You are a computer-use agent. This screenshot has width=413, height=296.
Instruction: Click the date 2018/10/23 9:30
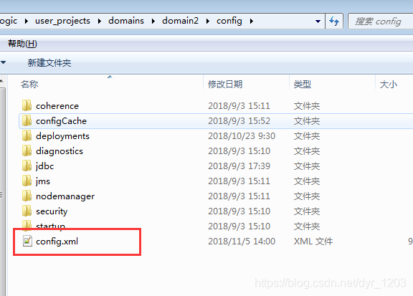pyautogui.click(x=242, y=136)
